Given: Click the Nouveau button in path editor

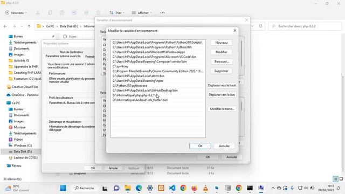Looking at the screenshot, I should point(222,43).
